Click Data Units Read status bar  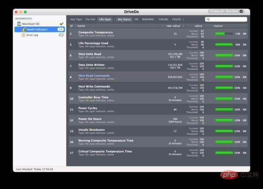(x=224, y=55)
